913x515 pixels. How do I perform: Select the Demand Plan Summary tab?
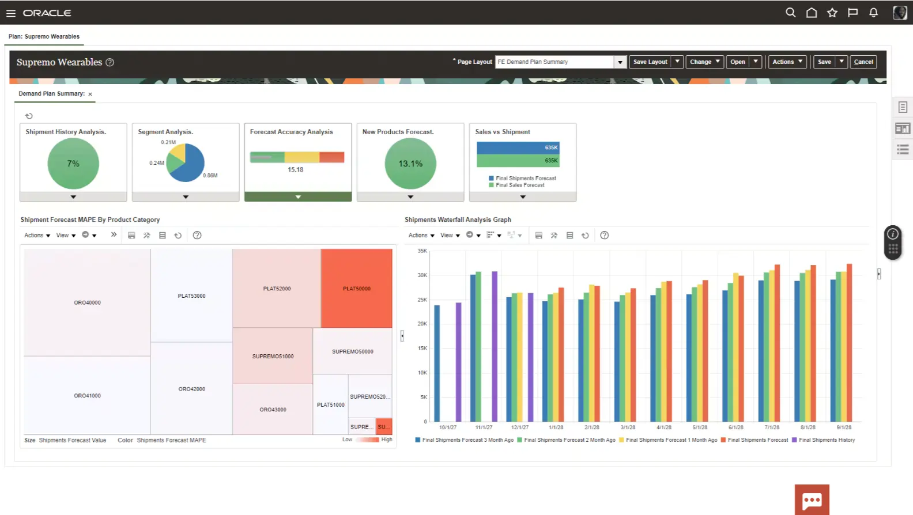[x=51, y=93]
